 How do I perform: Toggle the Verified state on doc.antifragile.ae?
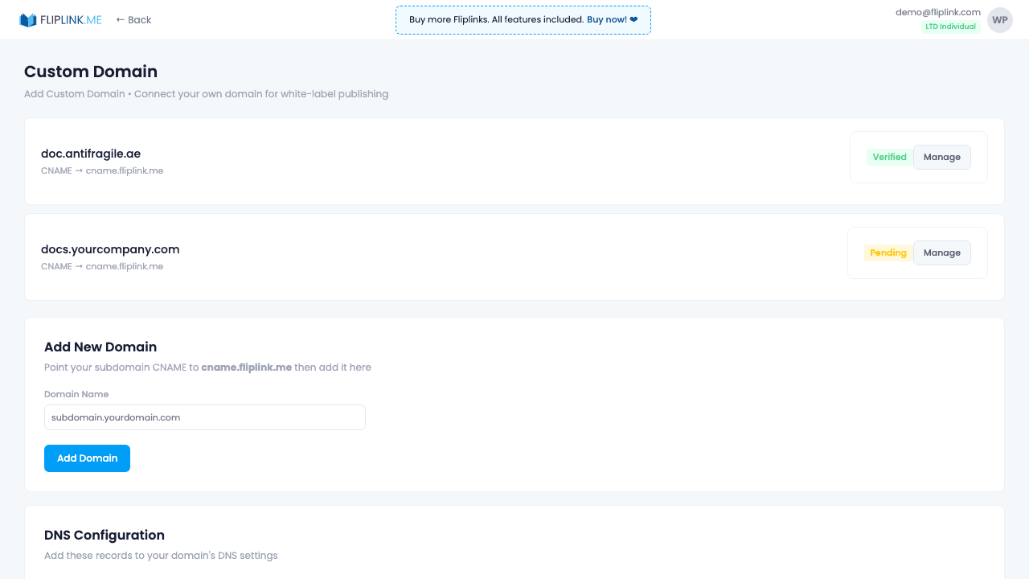click(889, 157)
